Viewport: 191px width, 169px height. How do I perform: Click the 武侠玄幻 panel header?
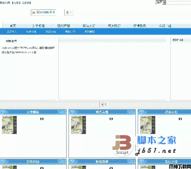[x=171, y=112]
